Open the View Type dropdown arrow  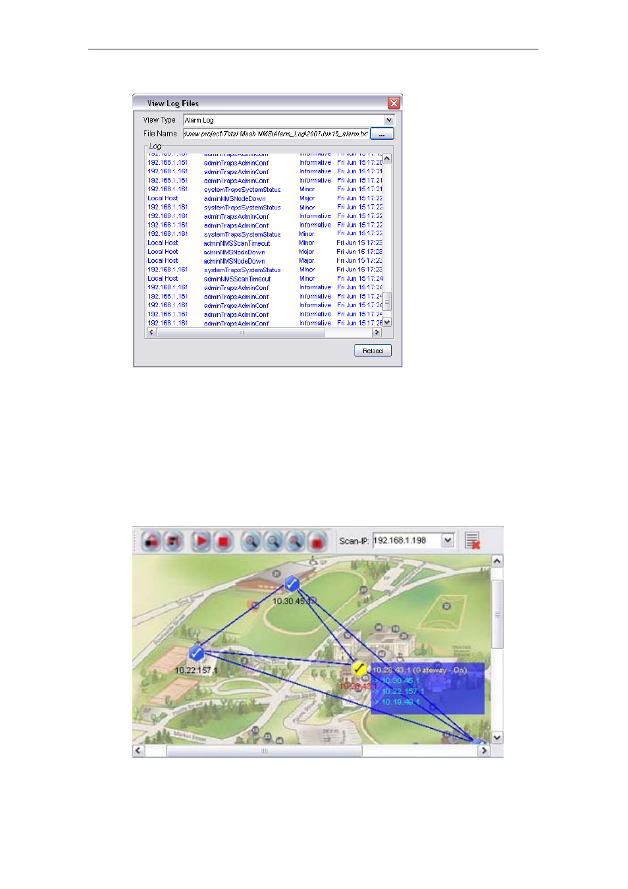click(389, 120)
